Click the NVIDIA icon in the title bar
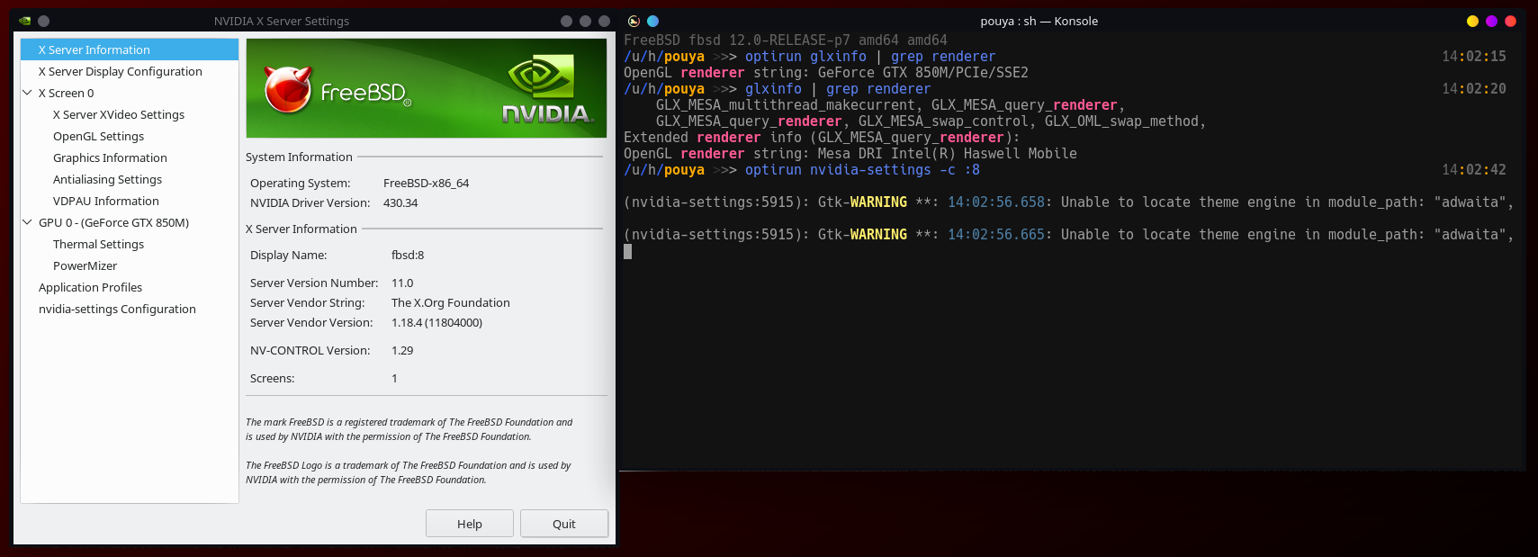Screen dimensions: 1538x557 coord(25,21)
